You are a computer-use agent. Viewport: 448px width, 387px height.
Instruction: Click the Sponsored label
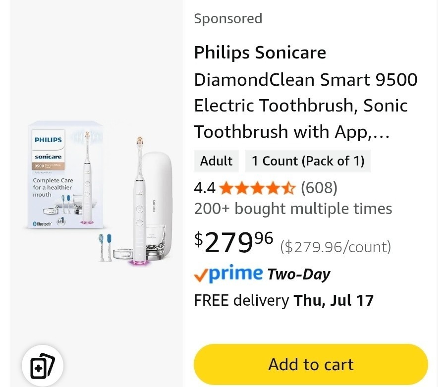tap(228, 19)
